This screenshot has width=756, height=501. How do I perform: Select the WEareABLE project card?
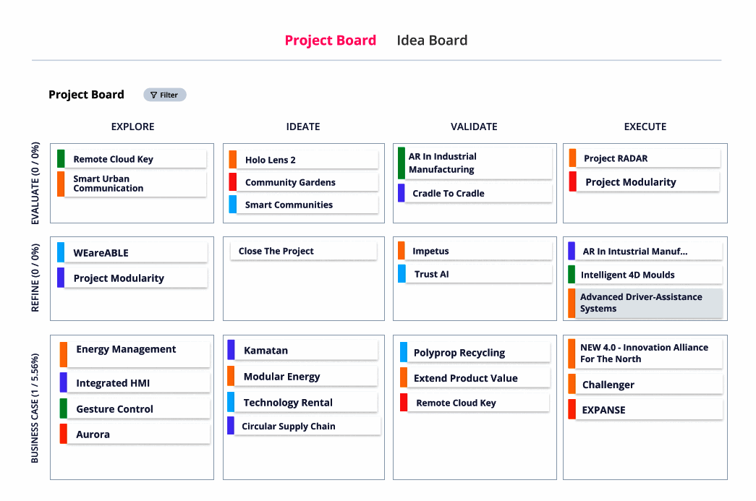(134, 253)
